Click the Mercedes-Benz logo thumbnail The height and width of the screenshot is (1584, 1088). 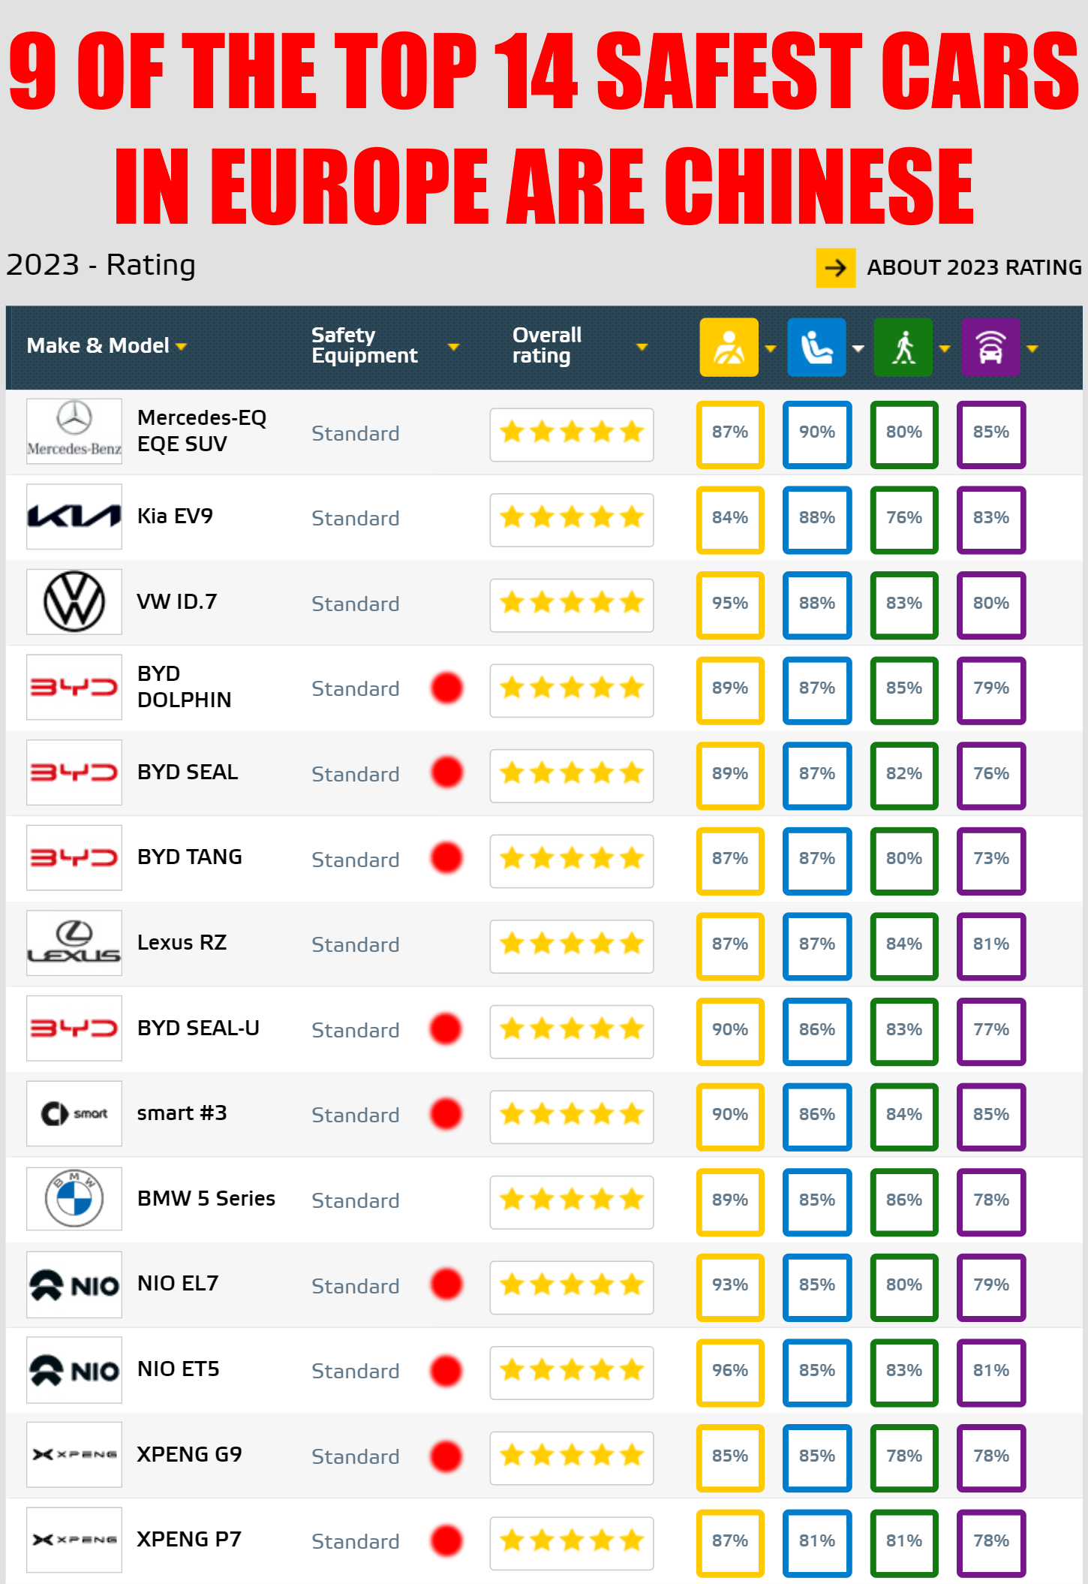[x=74, y=432]
